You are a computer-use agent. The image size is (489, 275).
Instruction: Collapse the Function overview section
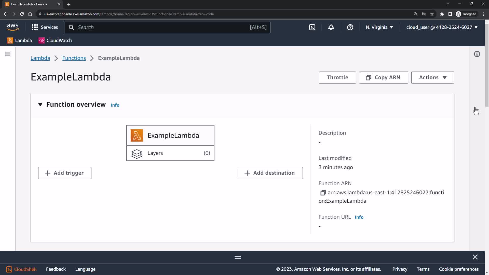pos(40,105)
